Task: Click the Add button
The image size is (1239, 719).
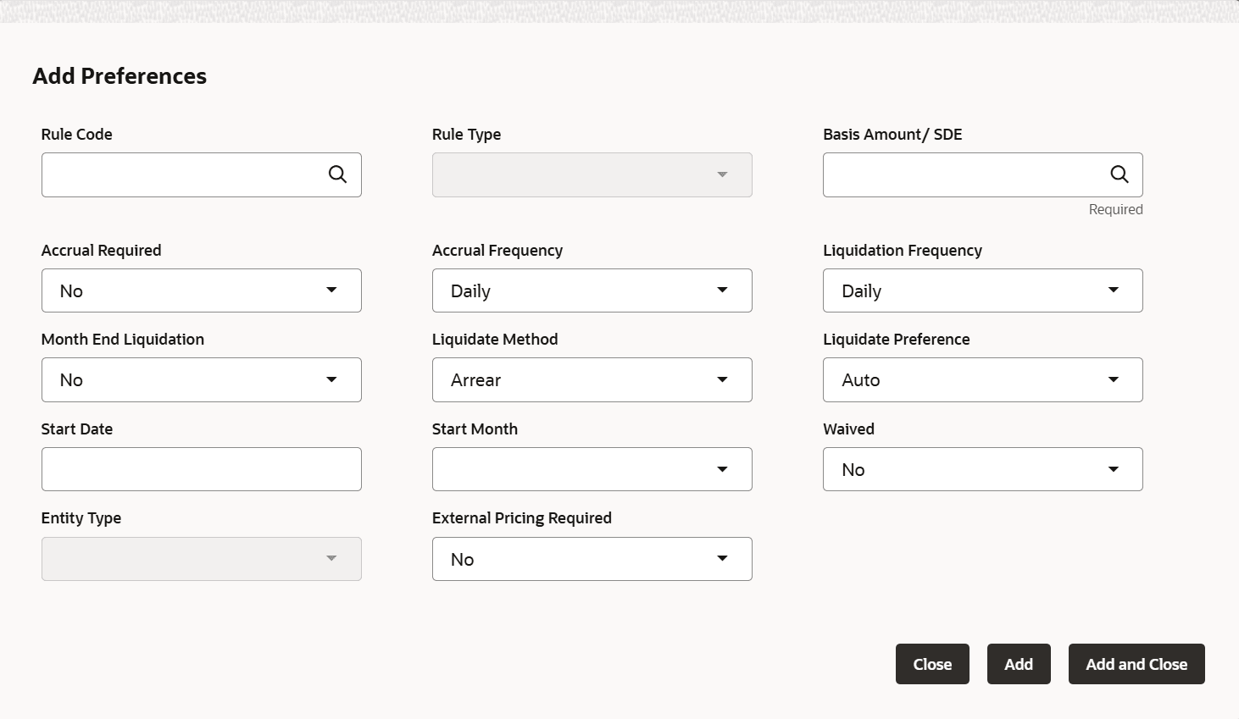Action: pos(1019,664)
